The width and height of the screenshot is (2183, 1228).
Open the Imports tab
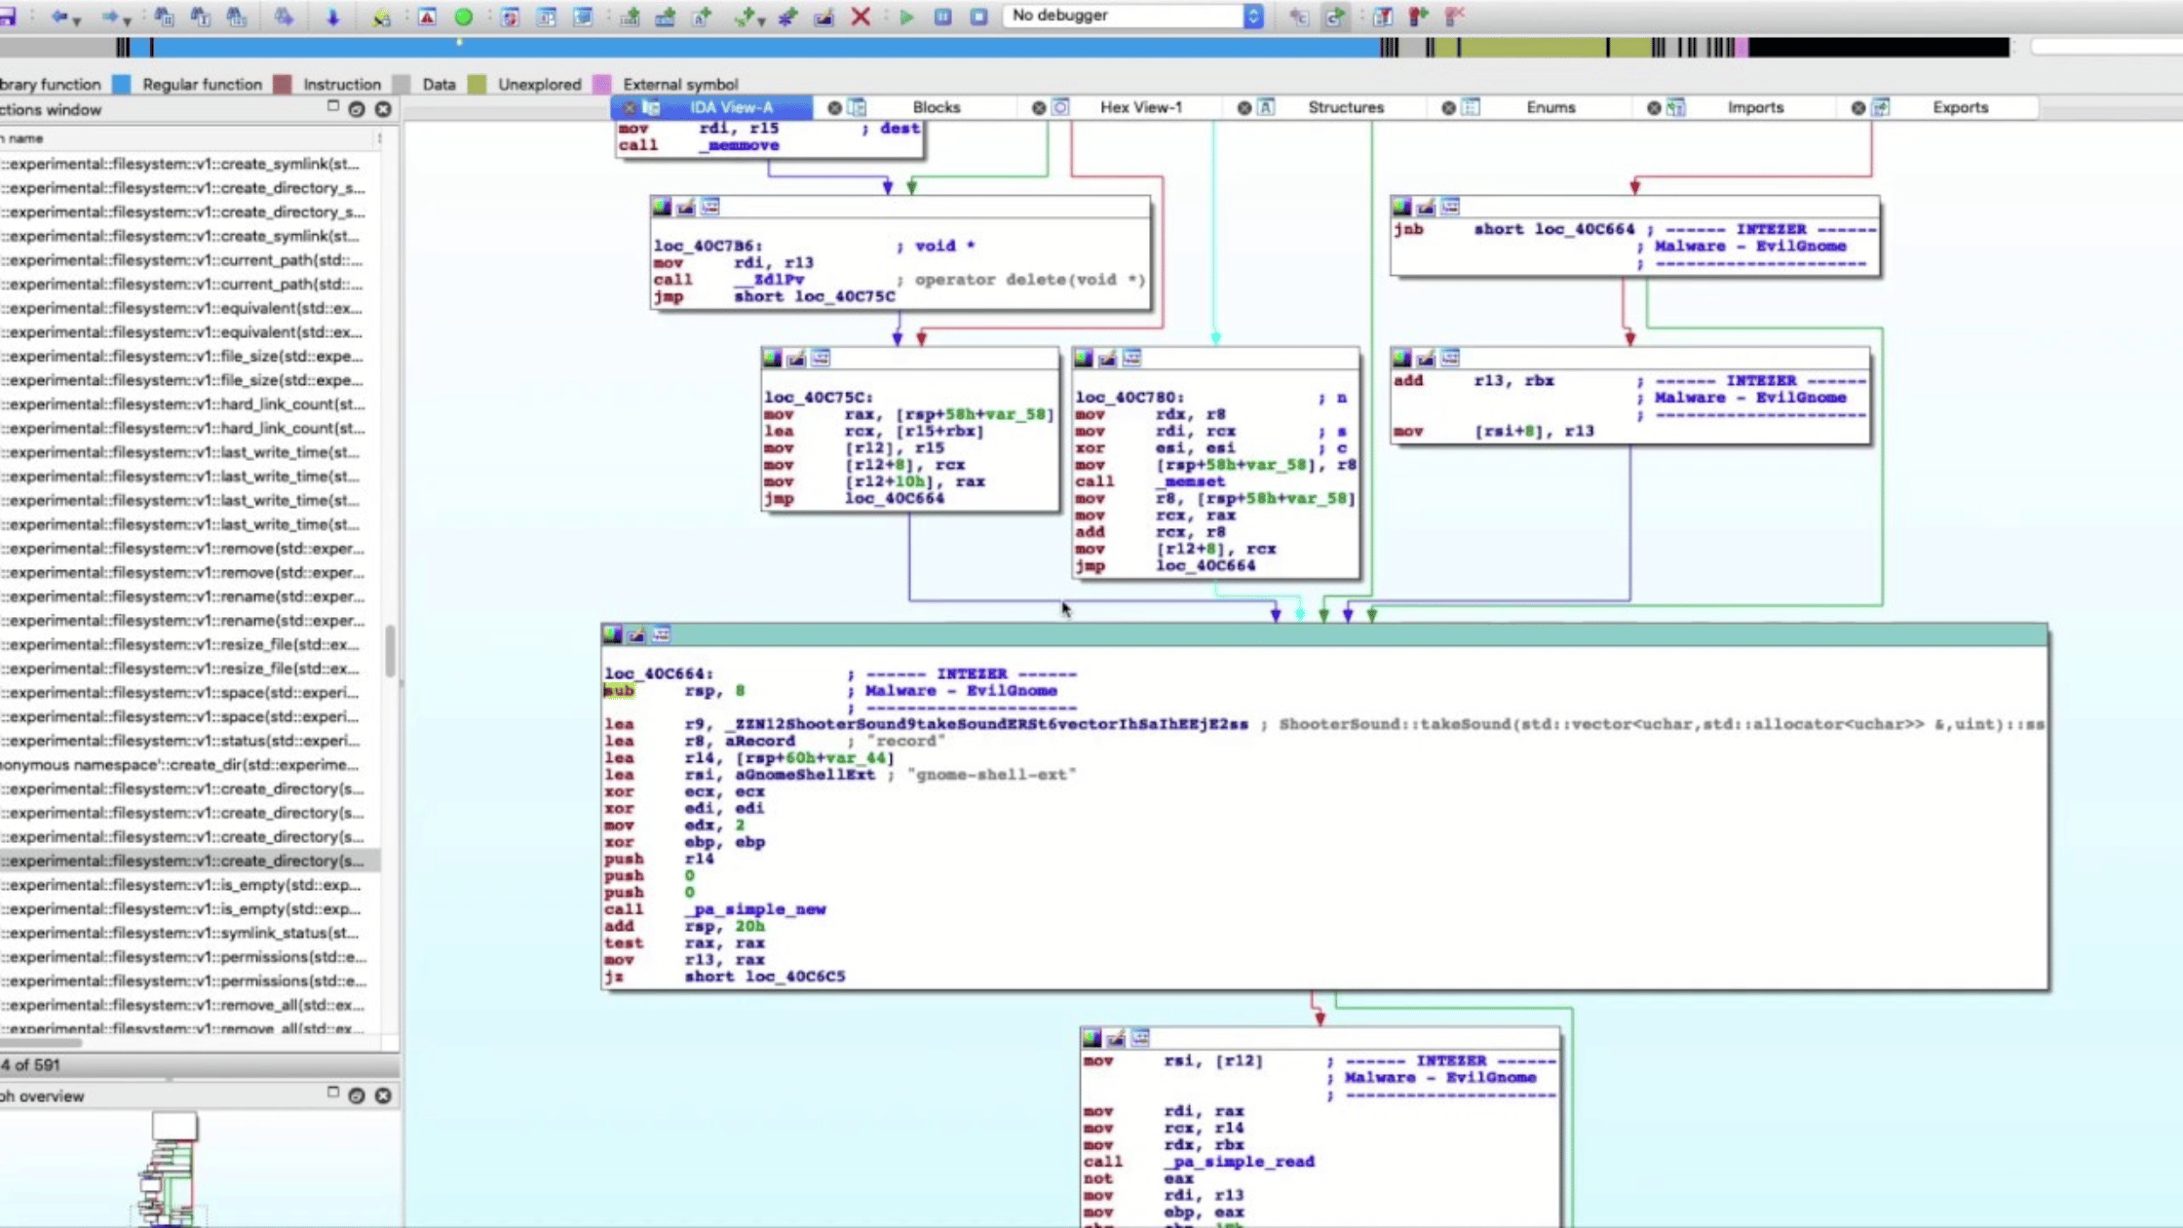(x=1755, y=107)
